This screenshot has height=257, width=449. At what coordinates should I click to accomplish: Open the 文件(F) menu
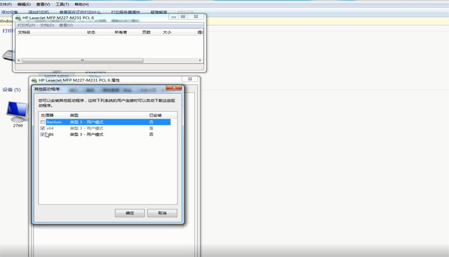(x=6, y=4)
